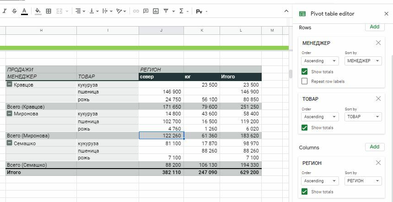Select column J header
Viewport: 393px width, 202px height.
click(x=161, y=30)
